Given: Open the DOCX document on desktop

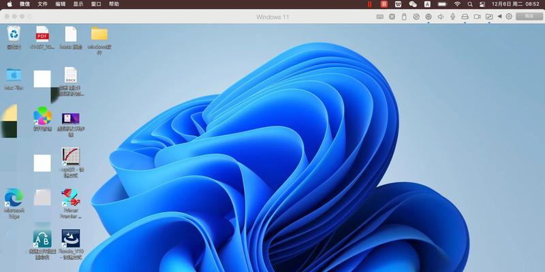Looking at the screenshot, I should (71, 82).
